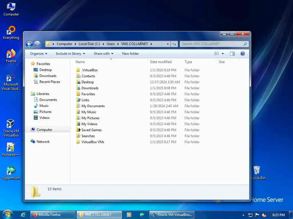This screenshot has width=293, height=219.
Task: Show the preview pane icon
Action: pyautogui.click(x=232, y=54)
